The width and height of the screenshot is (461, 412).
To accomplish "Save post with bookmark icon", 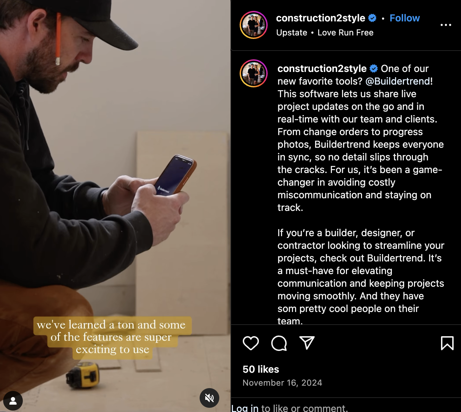I will [447, 343].
